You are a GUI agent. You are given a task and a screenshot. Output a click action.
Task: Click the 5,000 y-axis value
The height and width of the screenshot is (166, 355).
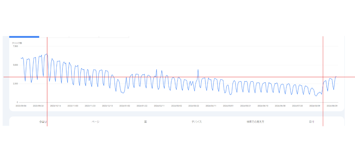point(15,65)
